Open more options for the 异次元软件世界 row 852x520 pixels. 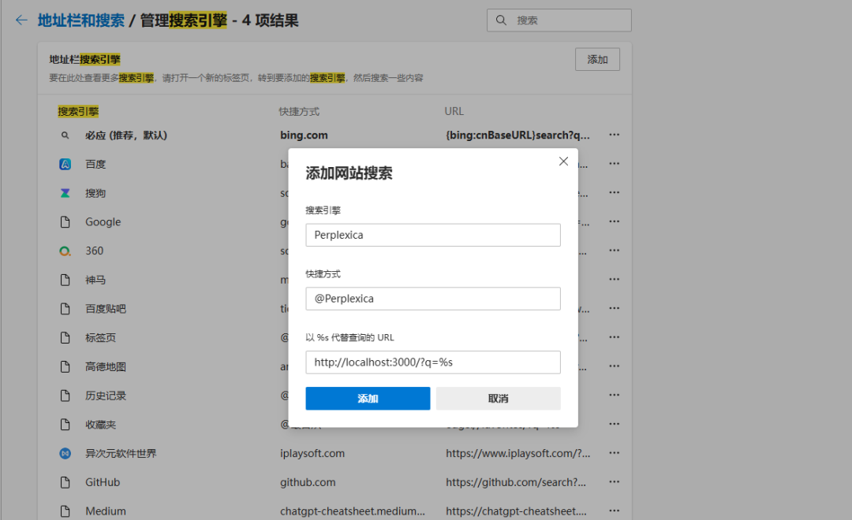(614, 453)
